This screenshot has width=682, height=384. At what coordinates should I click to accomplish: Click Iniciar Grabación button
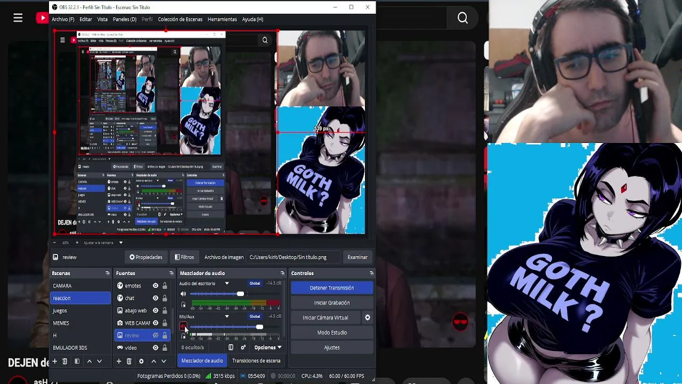click(x=332, y=303)
